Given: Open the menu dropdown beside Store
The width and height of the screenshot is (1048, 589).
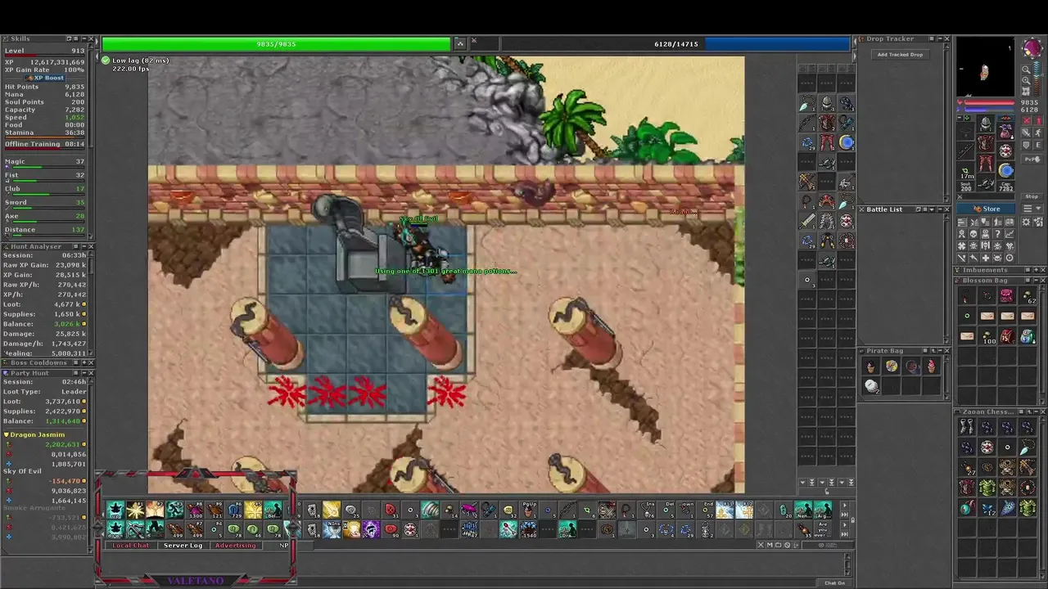Looking at the screenshot, I should click(1032, 209).
